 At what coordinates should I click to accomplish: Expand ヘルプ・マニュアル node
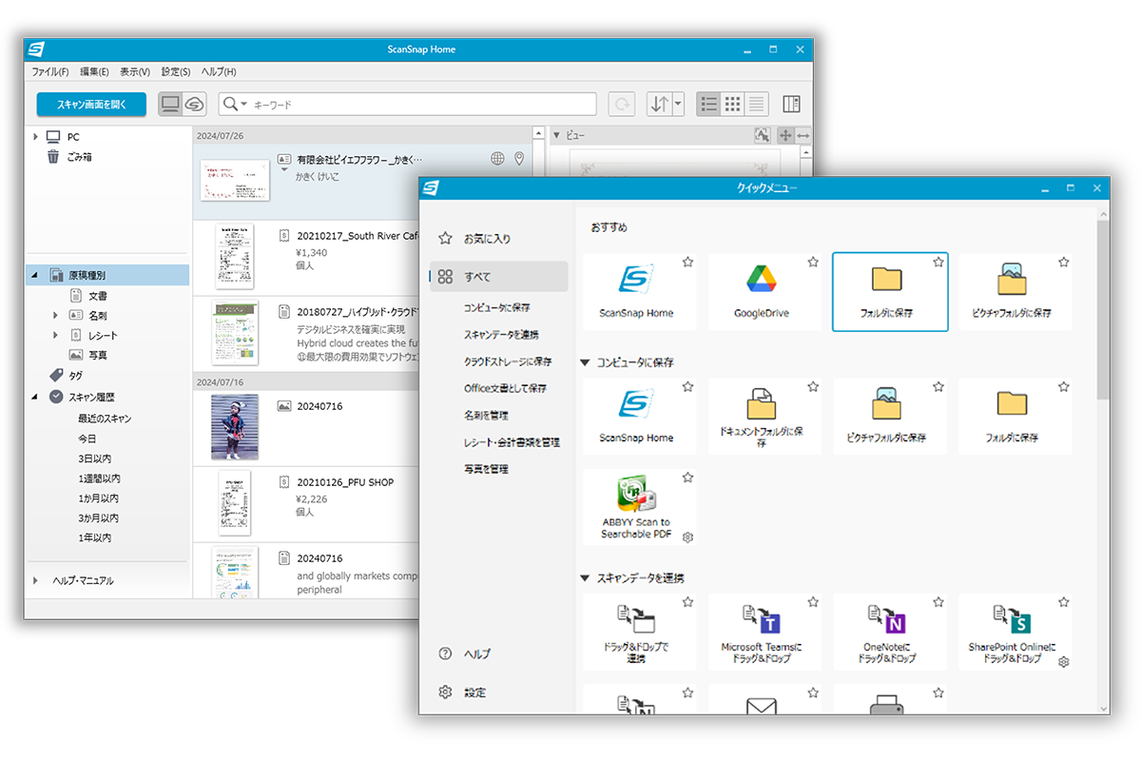36,580
